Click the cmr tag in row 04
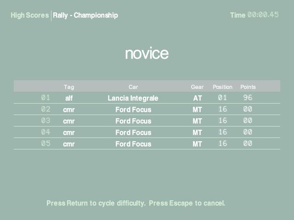 click(69, 132)
